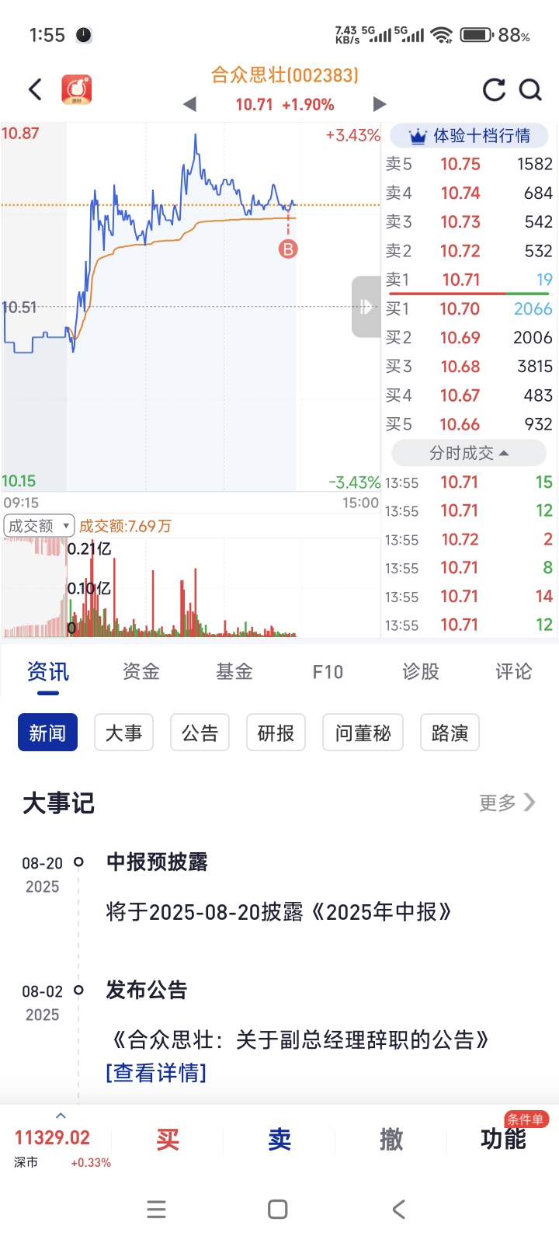This screenshot has width=559, height=1243.
Task: Open 更多 for 大事记
Action: pyautogui.click(x=507, y=803)
